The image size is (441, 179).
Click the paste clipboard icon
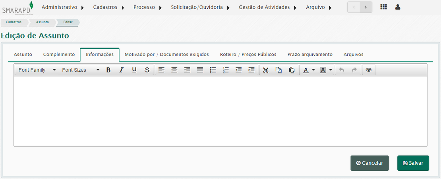[x=291, y=70]
